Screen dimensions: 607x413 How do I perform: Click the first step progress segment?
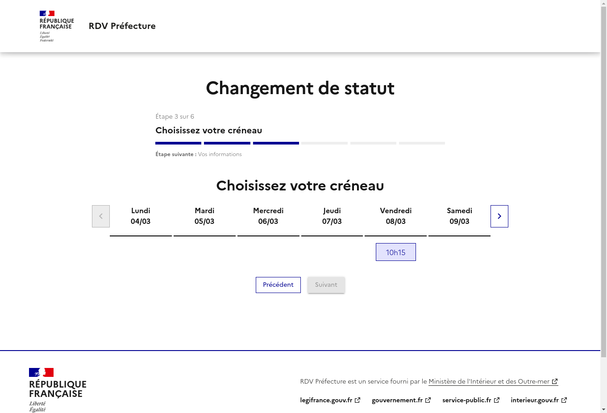[178, 143]
